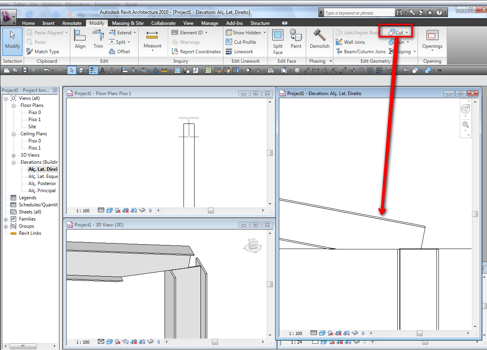Open the star Favorites icon in InfoCenter
Viewport: 487px width, 350px height.
pyautogui.click(x=430, y=13)
